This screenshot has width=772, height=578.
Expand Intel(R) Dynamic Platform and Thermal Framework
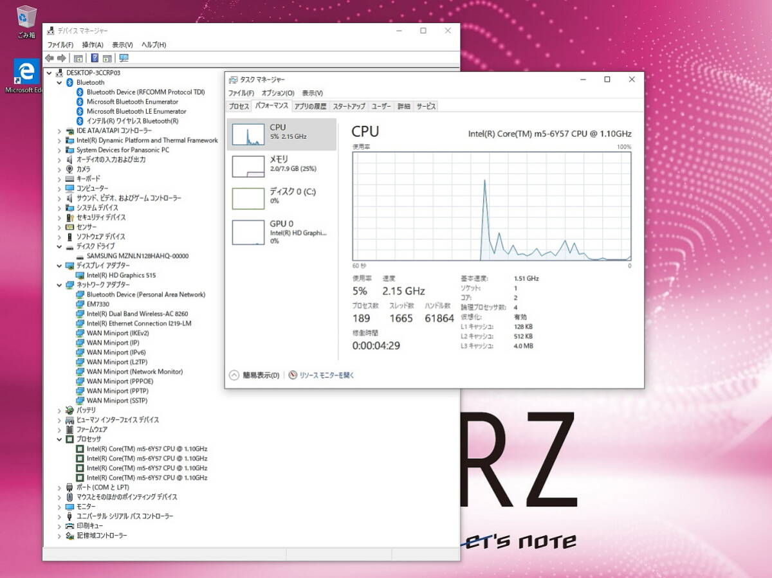[x=60, y=140]
